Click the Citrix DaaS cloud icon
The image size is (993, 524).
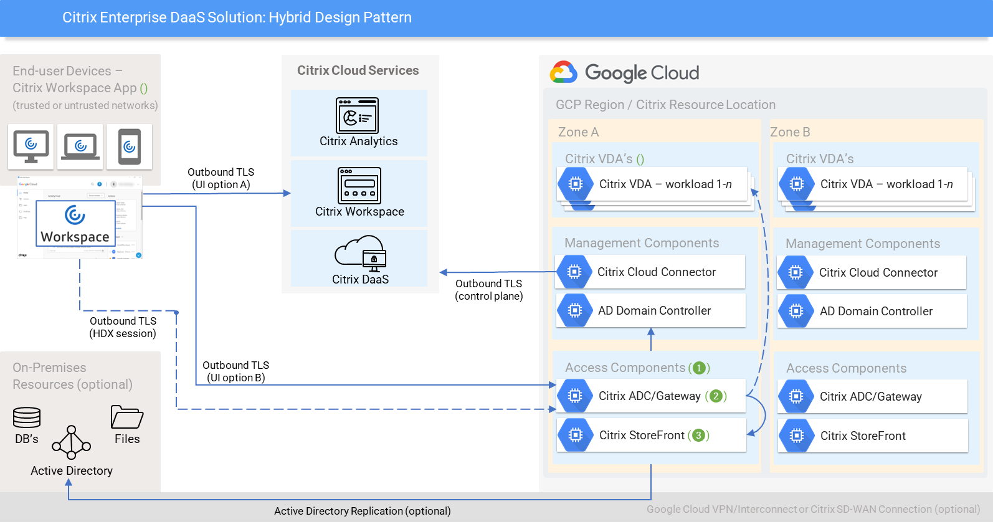coord(361,254)
